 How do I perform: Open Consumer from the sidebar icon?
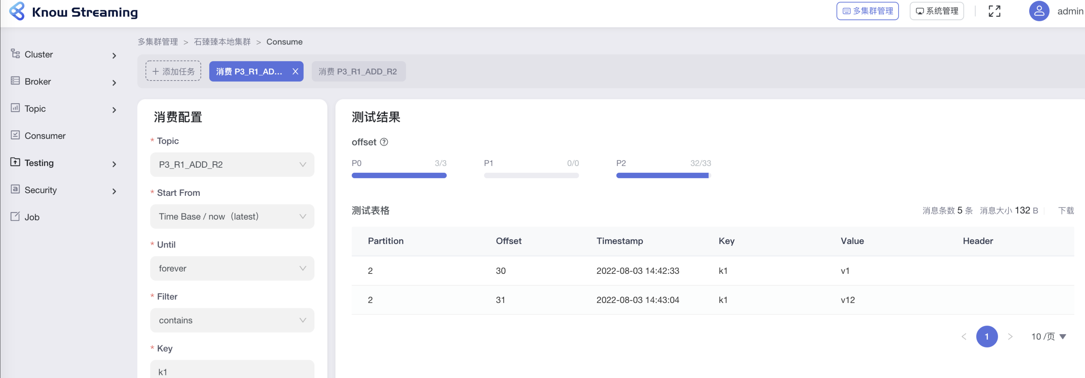coord(15,135)
